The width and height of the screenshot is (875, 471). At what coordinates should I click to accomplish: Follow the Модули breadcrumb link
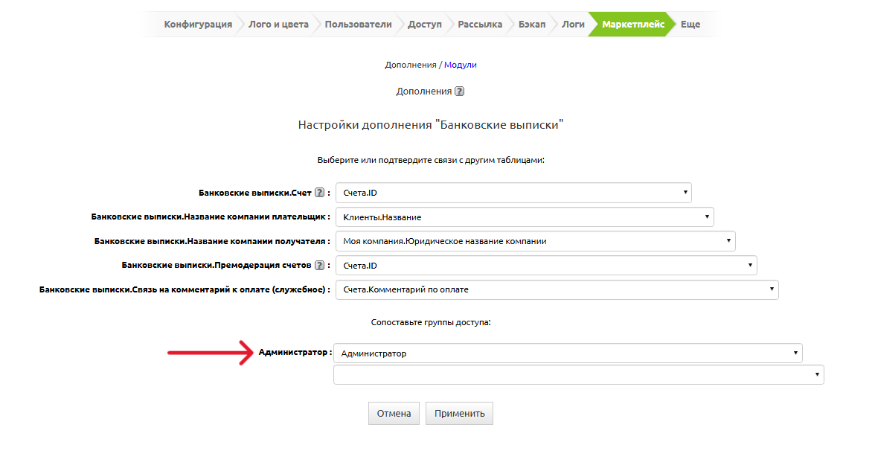coord(461,65)
